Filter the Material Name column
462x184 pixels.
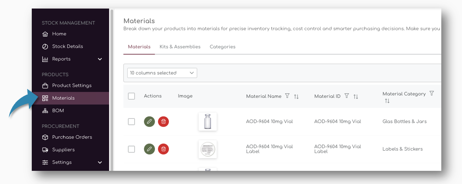tap(287, 96)
